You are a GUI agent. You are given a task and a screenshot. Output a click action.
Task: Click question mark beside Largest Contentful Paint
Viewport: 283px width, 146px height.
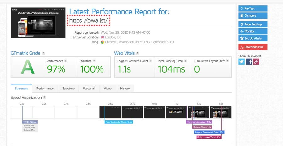[x=151, y=61]
